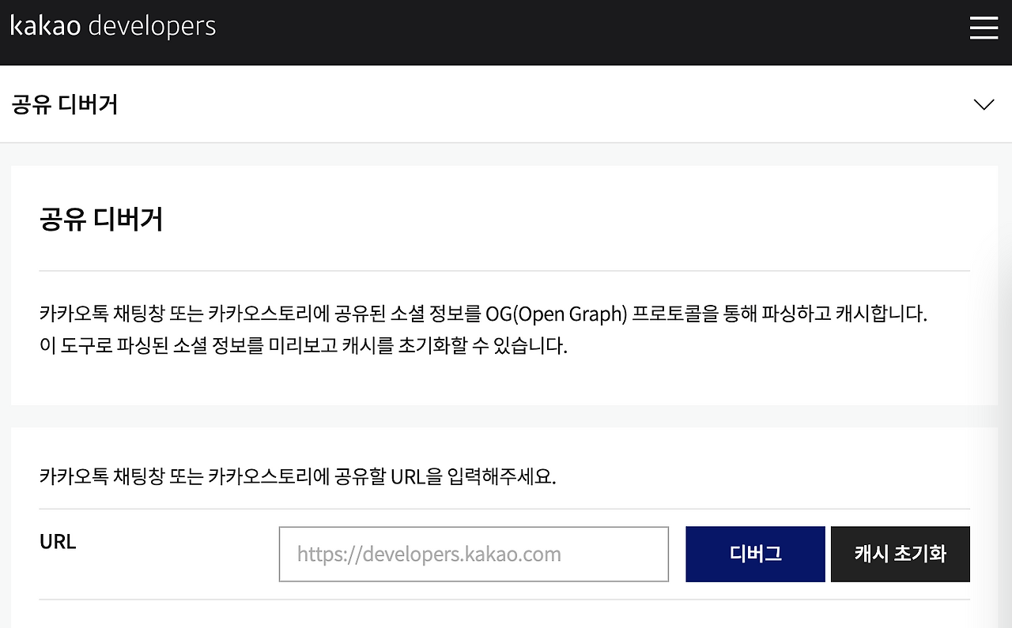Image resolution: width=1012 pixels, height=628 pixels.
Task: Click the instruction text ending with URL을 입력해주세요
Action: coord(298,477)
